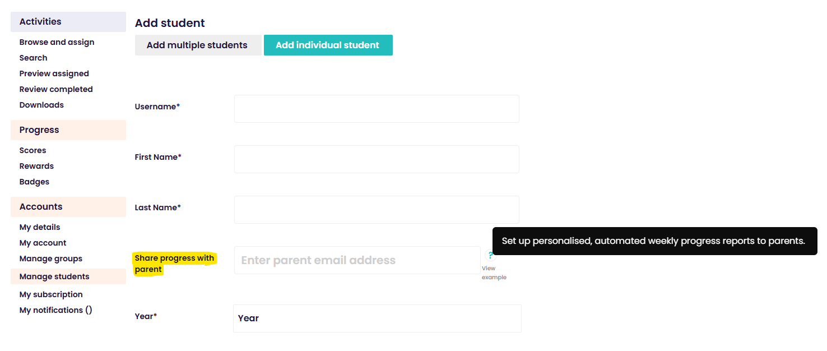Focus the First Name text field
This screenshot has width=827, height=351.
(x=377, y=159)
